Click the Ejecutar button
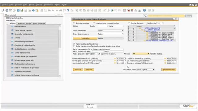Screen dimensions: 198x111 click(x=78, y=70)
